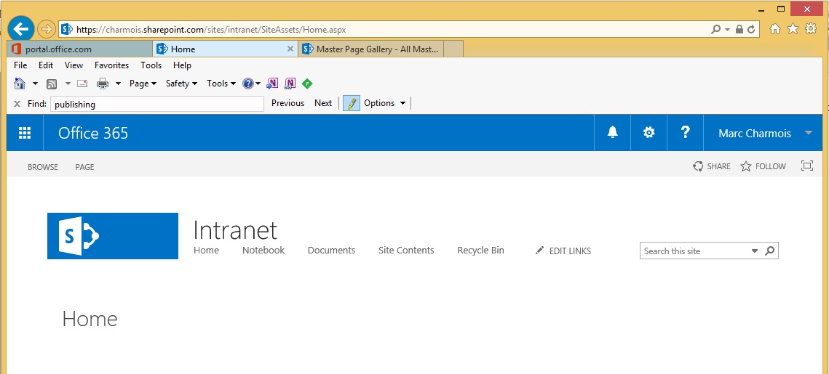This screenshot has height=374, width=829.
Task: Open the Find bar Options dropdown
Action: (385, 103)
